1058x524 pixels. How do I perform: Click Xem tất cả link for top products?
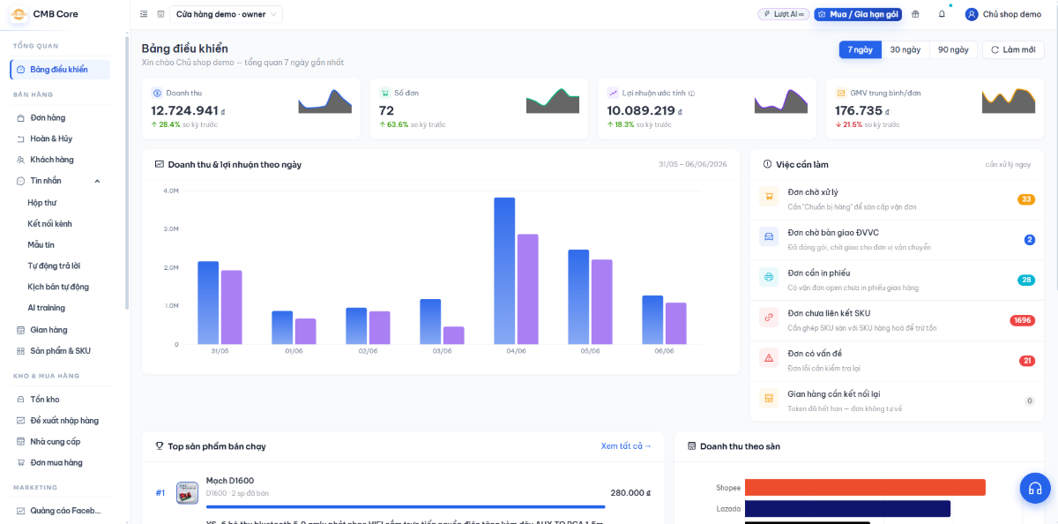click(x=626, y=446)
